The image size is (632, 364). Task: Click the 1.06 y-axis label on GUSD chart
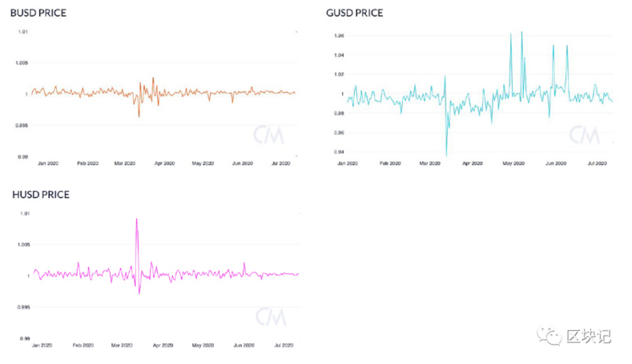(x=340, y=36)
